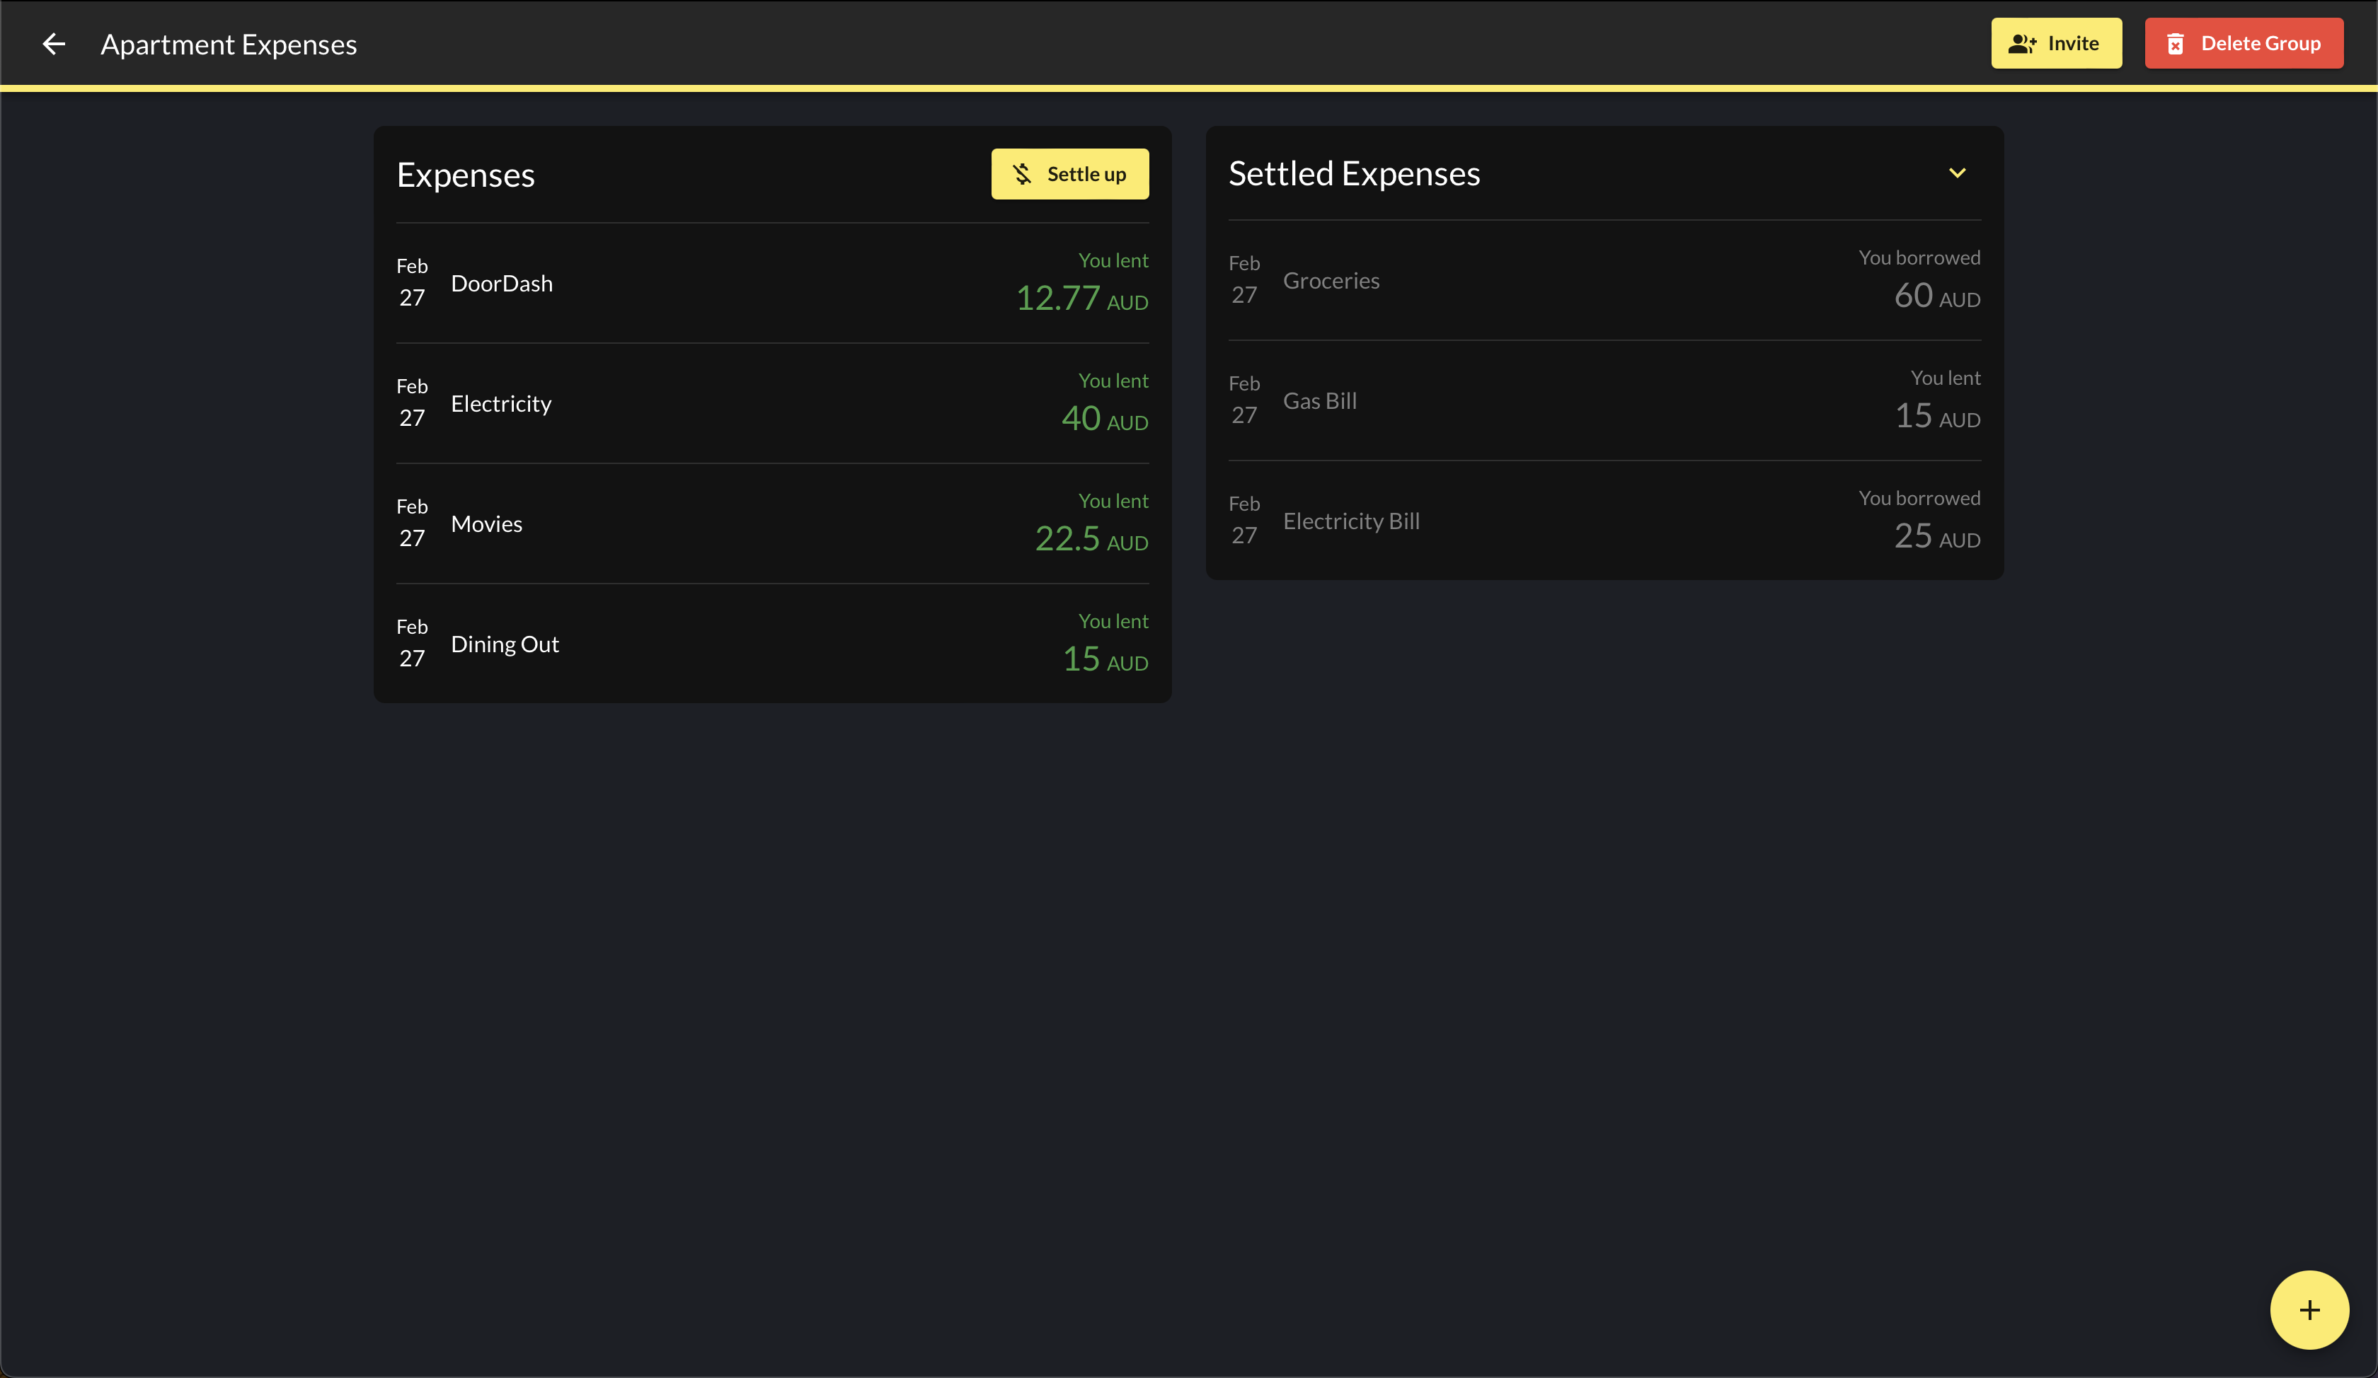The height and width of the screenshot is (1378, 2378).
Task: Open the DoorDash expense
Action: pyautogui.click(x=772, y=283)
